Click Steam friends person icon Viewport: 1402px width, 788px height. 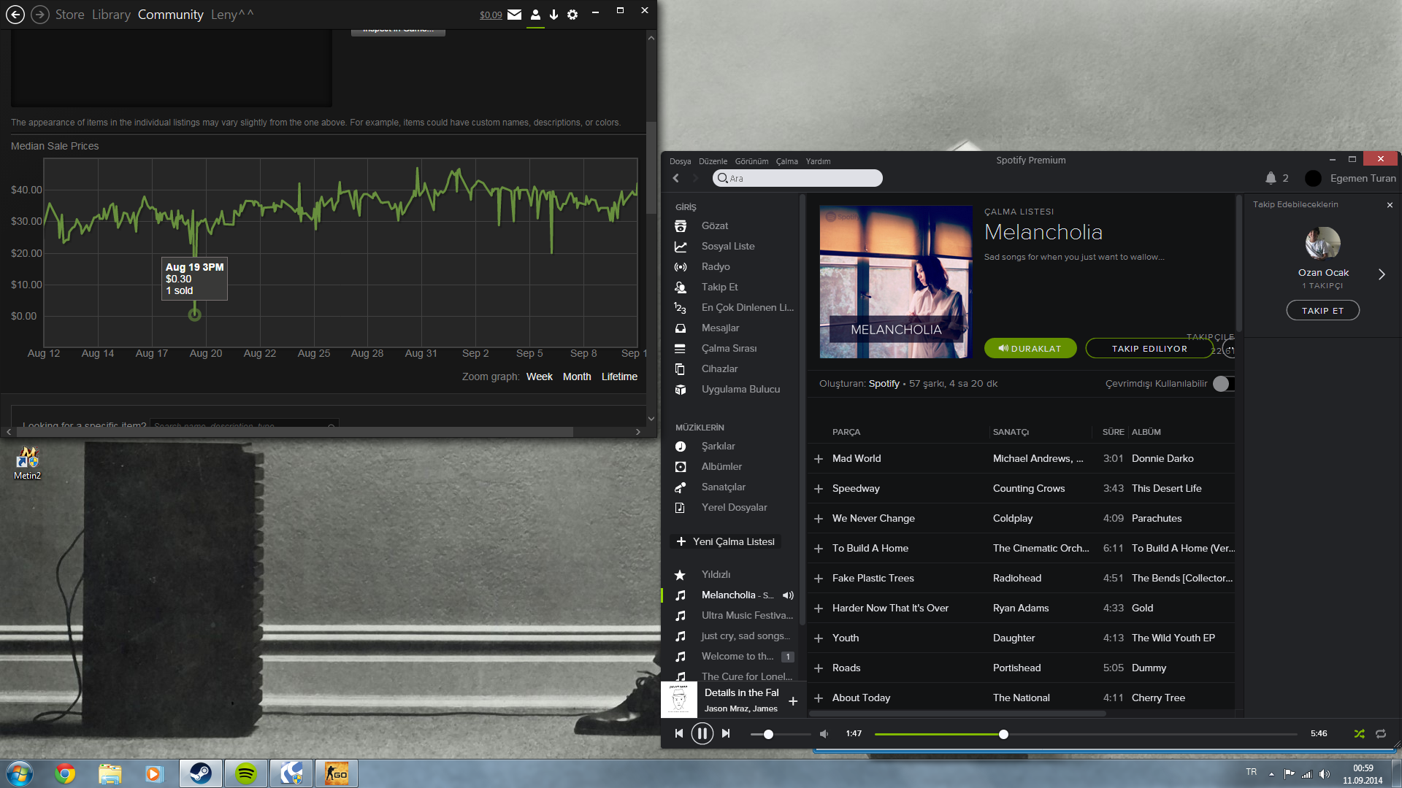535,15
